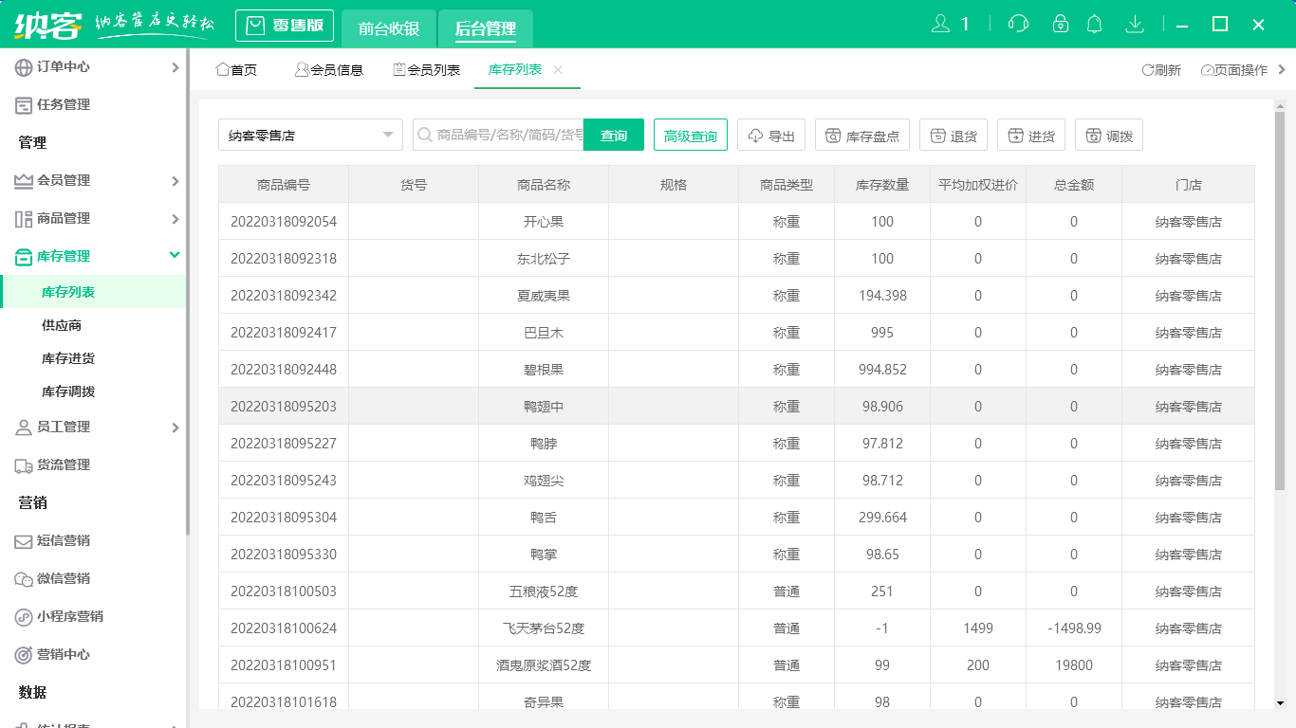The height and width of the screenshot is (728, 1296).
Task: Click the 退货 return goods button
Action: point(953,136)
